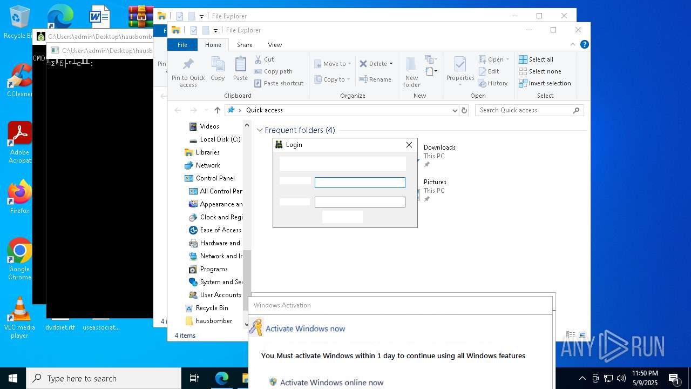This screenshot has height=389, width=691.
Task: Click the second Login text field
Action: tap(360, 202)
